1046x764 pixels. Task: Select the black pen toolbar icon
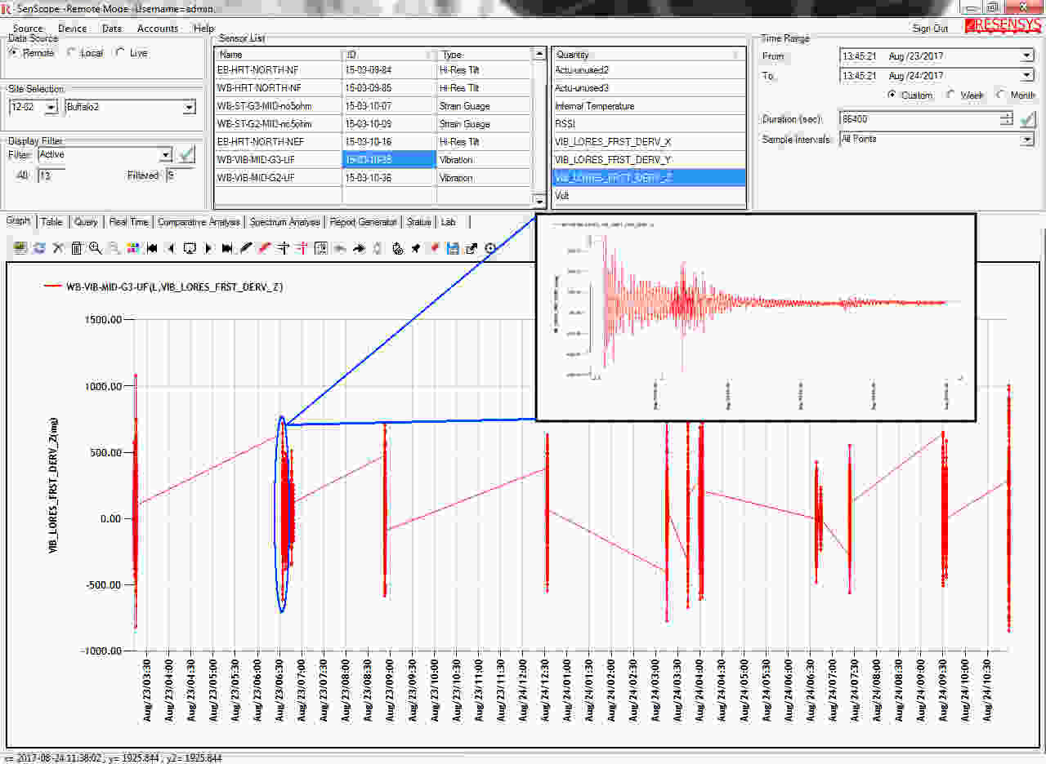pyautogui.click(x=246, y=247)
